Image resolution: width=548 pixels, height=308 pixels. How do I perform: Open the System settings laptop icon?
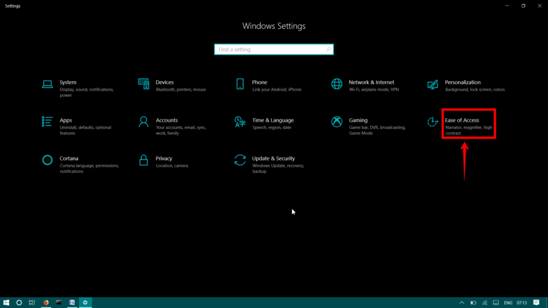pos(47,84)
